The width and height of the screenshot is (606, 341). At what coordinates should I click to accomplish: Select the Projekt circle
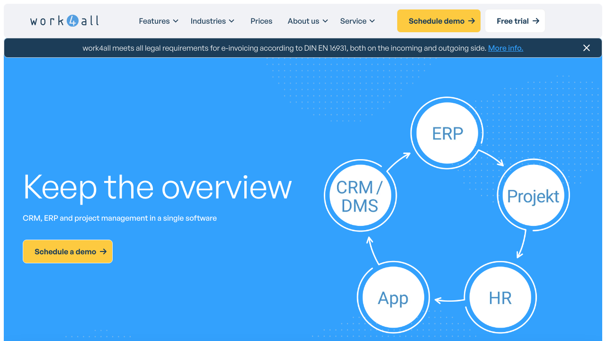click(533, 196)
